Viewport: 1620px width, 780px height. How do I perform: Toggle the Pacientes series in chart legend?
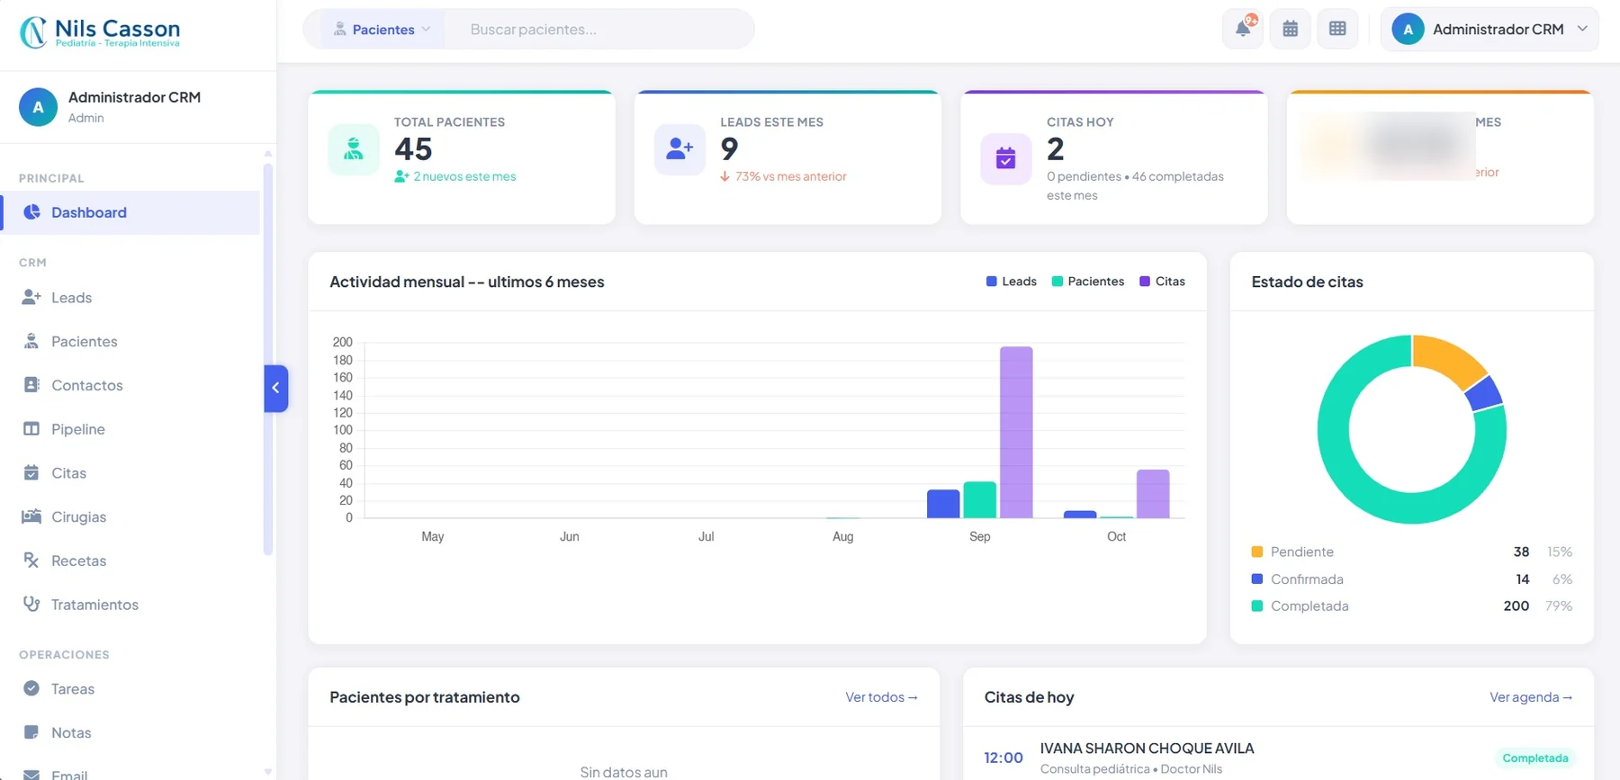click(x=1088, y=282)
